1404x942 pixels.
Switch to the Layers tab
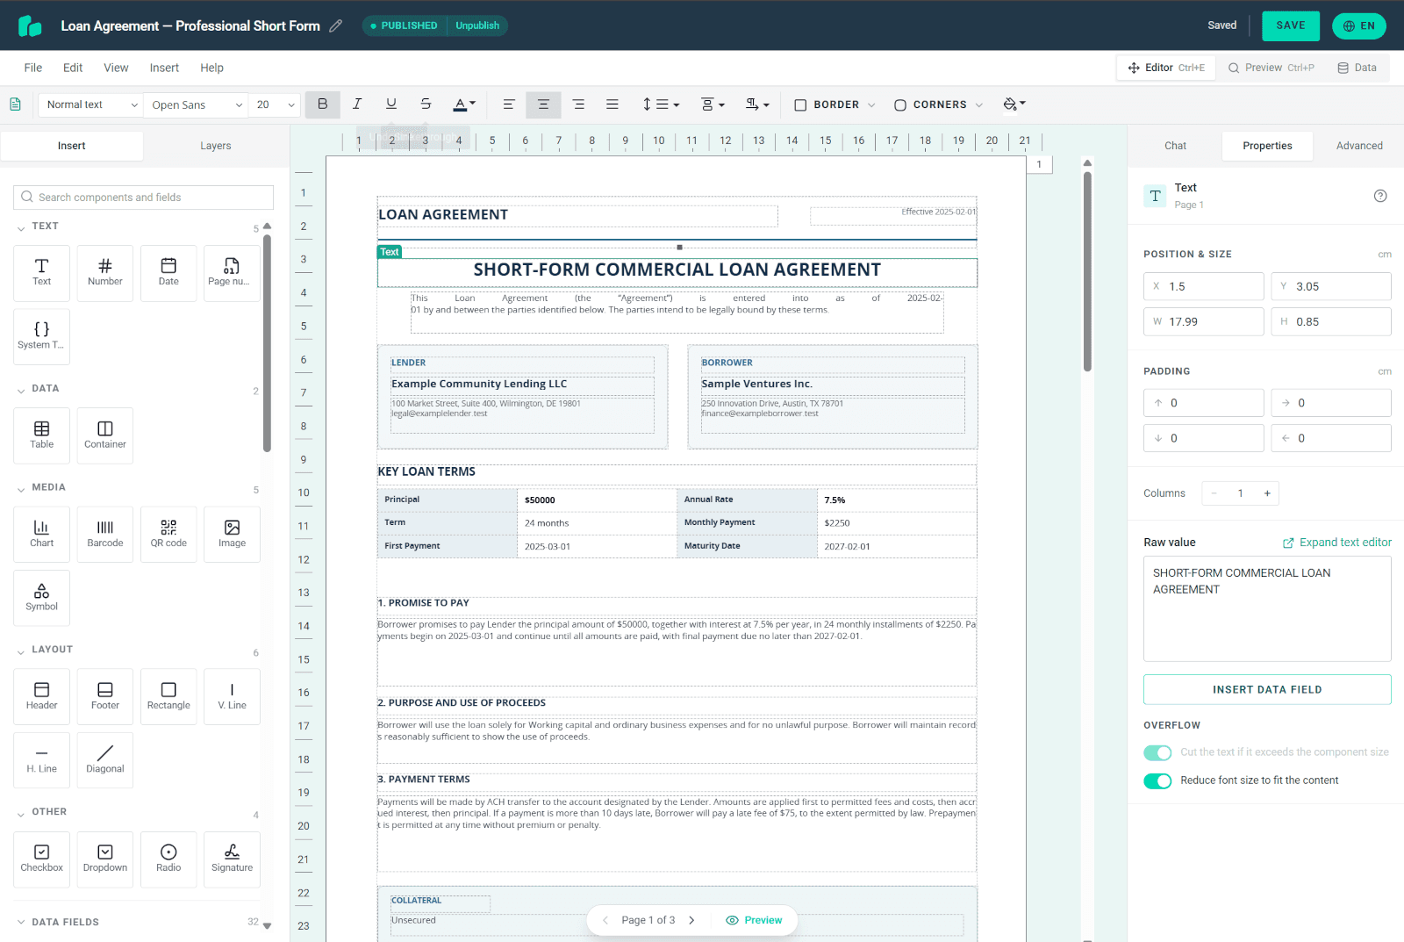point(216,146)
